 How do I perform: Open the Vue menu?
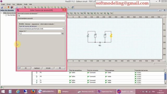click(14, 4)
